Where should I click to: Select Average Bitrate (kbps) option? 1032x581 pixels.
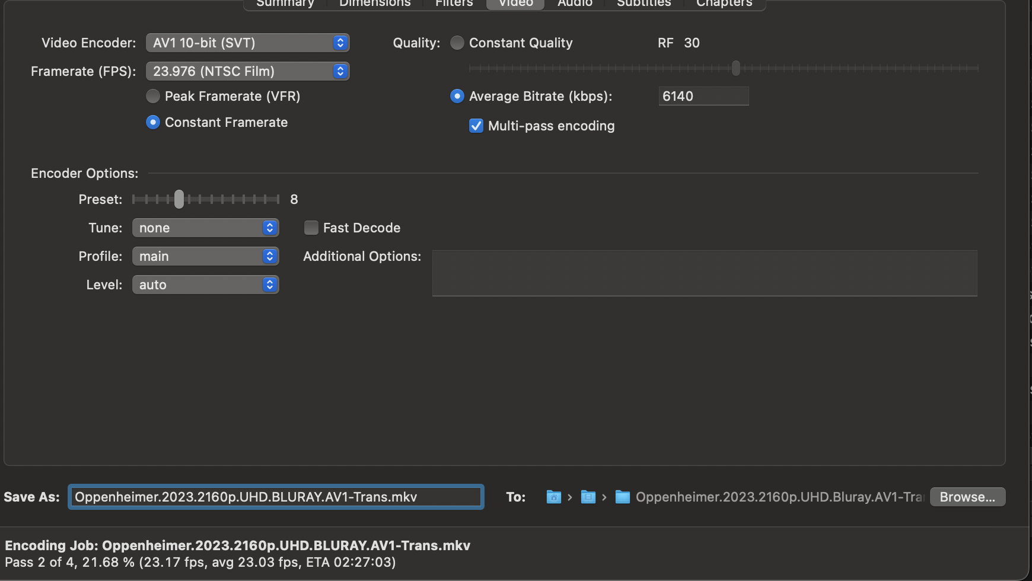click(x=457, y=96)
